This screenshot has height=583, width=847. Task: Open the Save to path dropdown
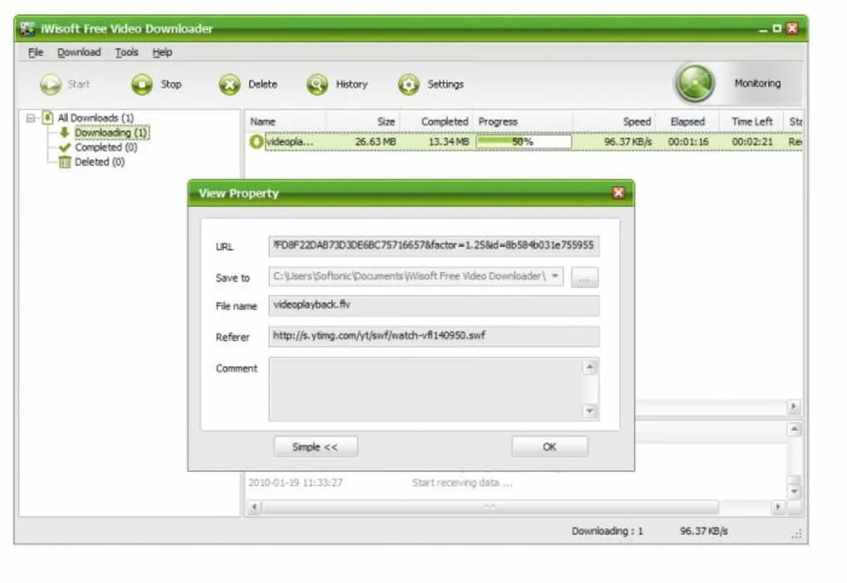(x=555, y=276)
